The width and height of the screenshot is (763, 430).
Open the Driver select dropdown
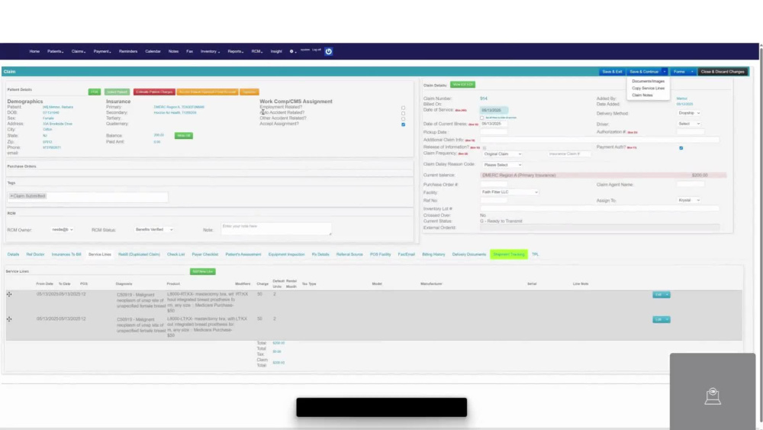688,124
